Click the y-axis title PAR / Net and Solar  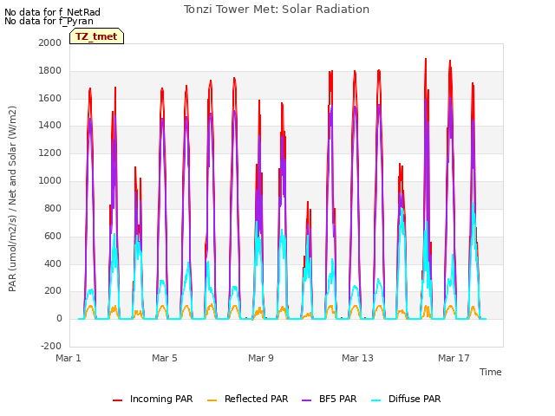[12, 198]
